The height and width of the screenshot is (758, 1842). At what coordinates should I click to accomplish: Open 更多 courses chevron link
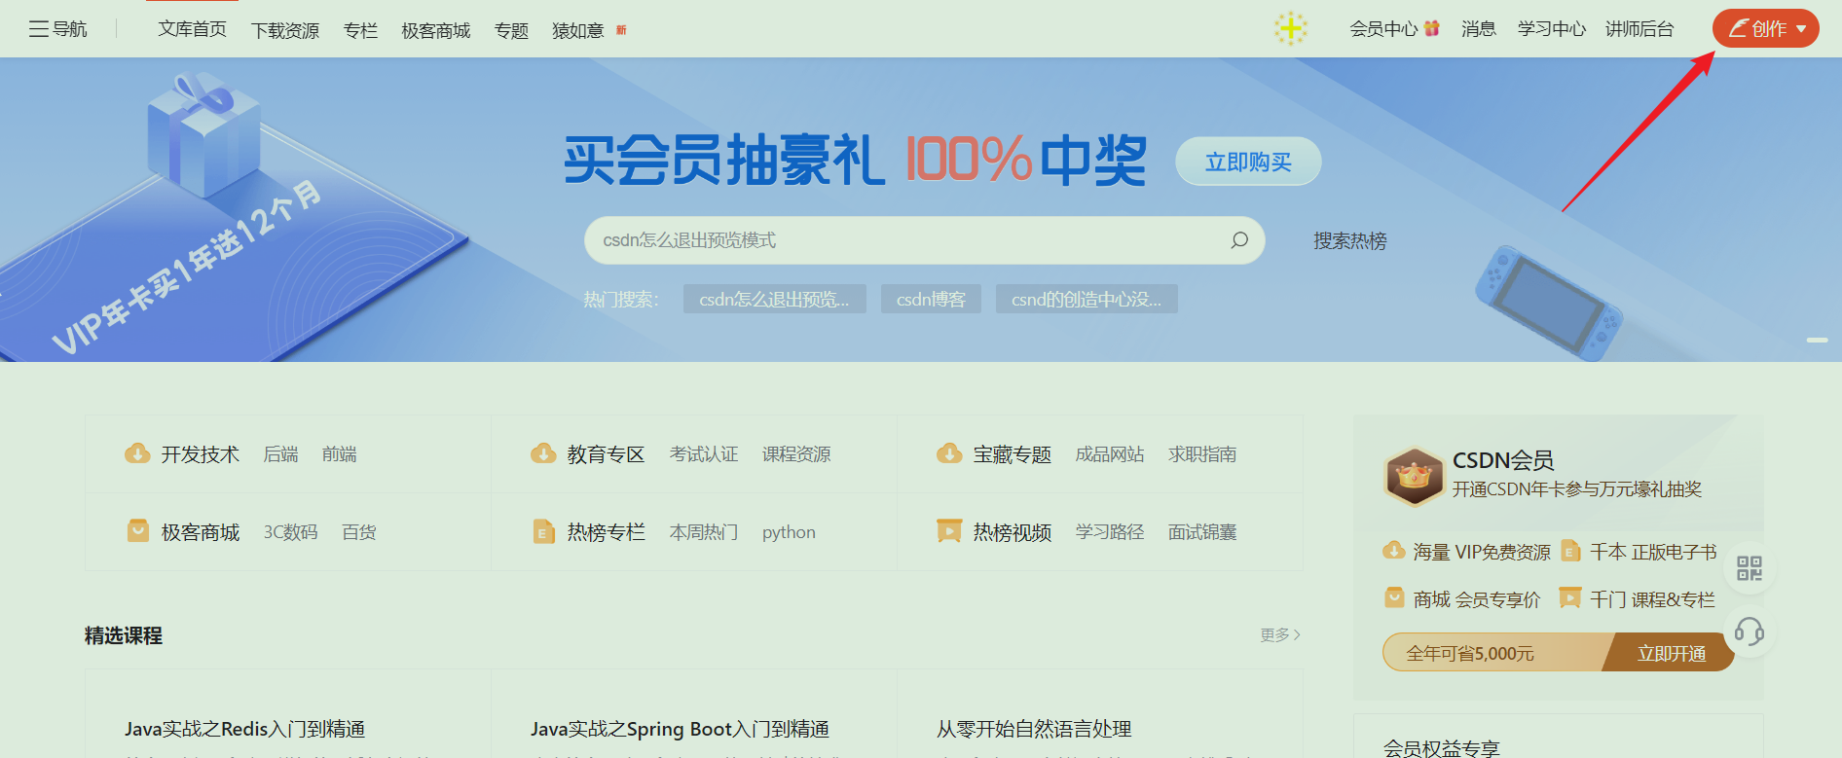pyautogui.click(x=1280, y=634)
